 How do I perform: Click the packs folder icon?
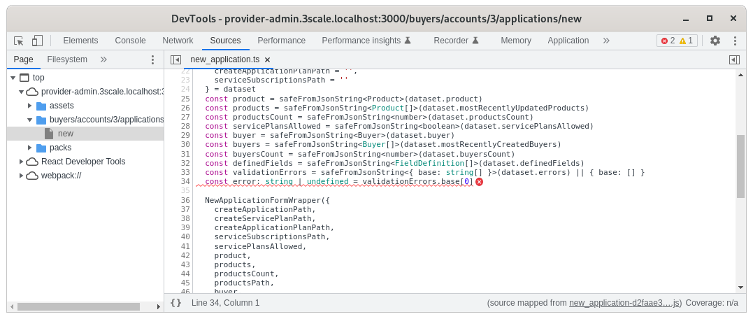coord(41,148)
